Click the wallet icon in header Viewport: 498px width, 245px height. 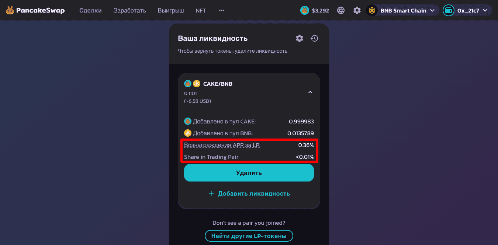coord(449,10)
